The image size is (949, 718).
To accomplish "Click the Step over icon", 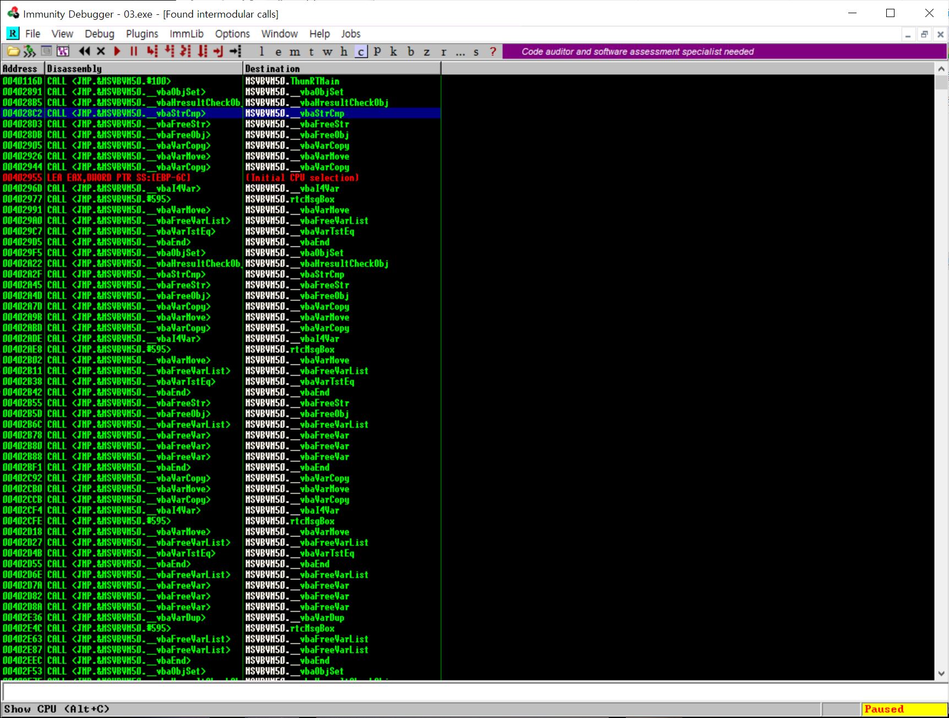I will point(170,52).
